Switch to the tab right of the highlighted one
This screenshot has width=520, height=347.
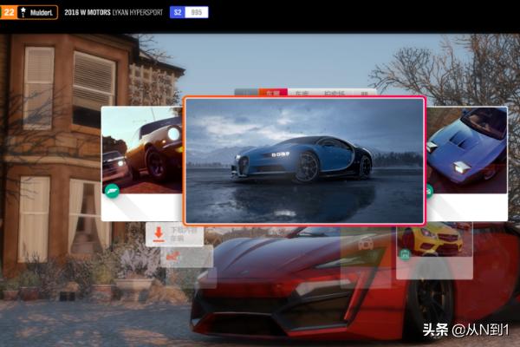pos(302,94)
